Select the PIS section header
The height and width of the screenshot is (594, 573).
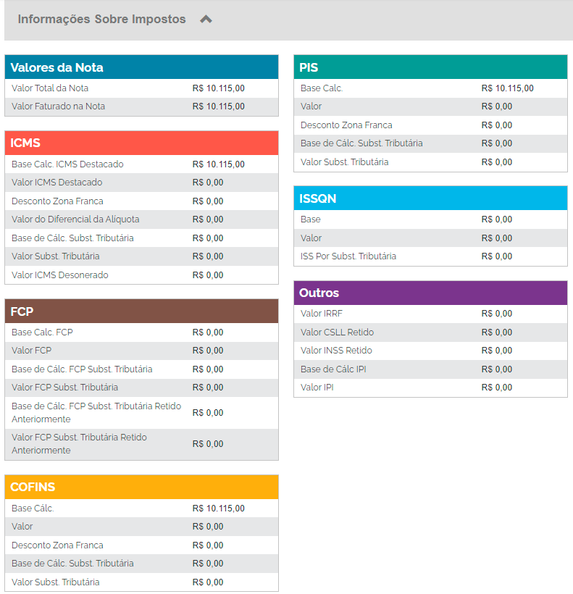pyautogui.click(x=430, y=67)
